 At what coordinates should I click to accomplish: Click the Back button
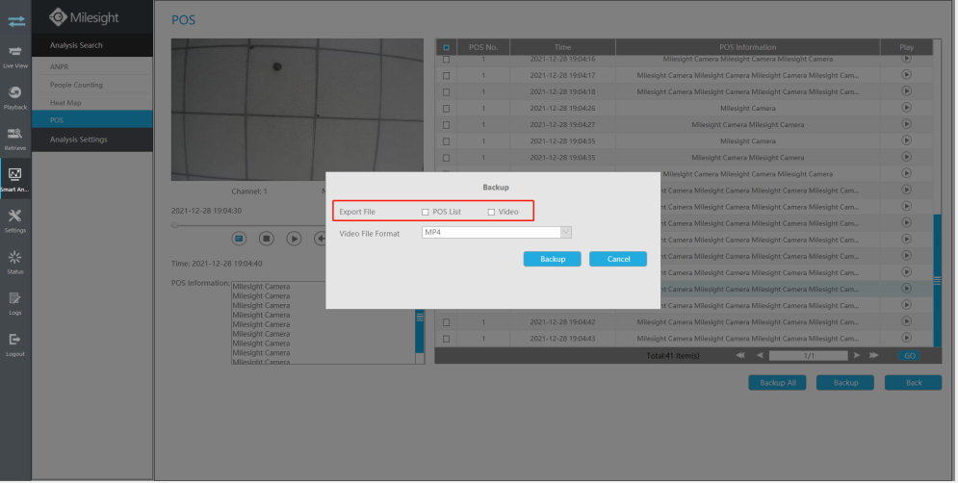pyautogui.click(x=914, y=383)
